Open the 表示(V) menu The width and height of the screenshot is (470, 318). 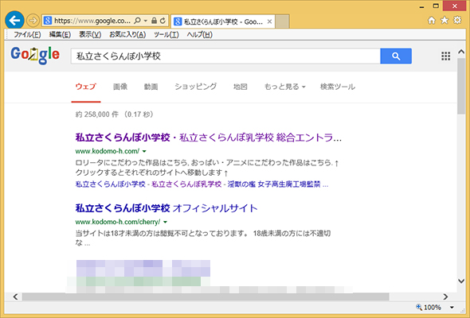[x=90, y=35]
